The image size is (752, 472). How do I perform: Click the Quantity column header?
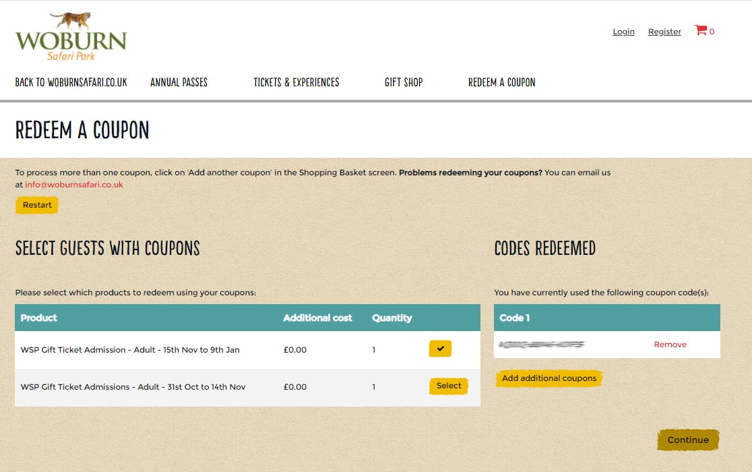click(391, 318)
